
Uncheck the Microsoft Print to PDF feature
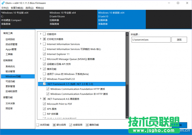(44, 104)
